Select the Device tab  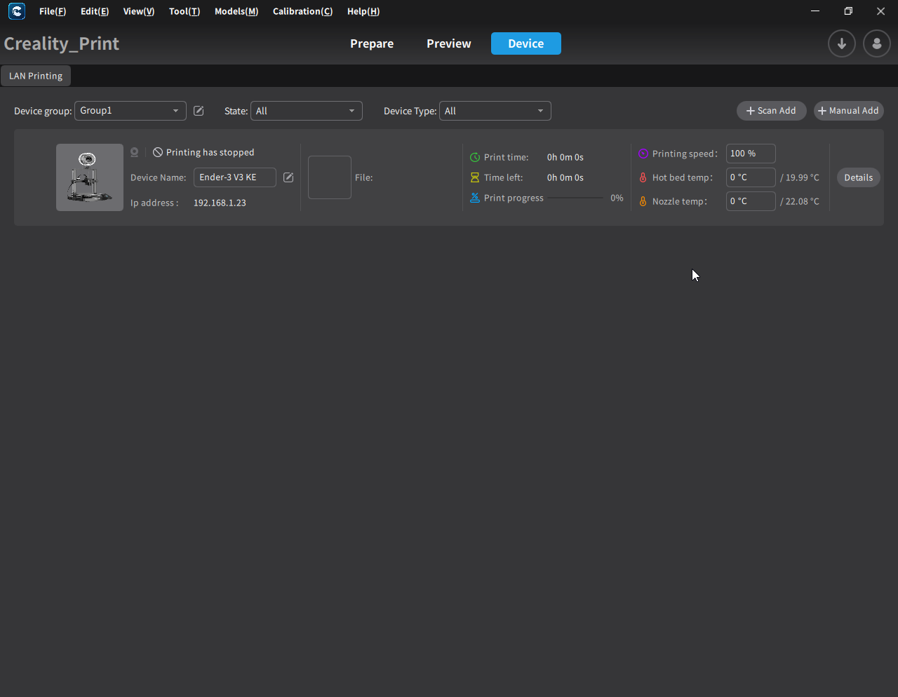526,43
